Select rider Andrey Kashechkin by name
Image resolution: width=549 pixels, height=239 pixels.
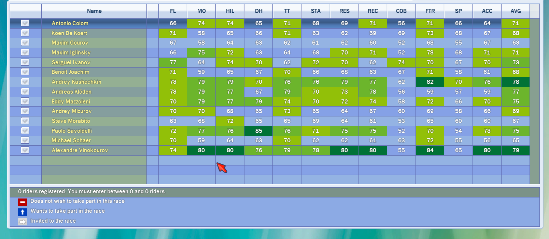tap(76, 82)
